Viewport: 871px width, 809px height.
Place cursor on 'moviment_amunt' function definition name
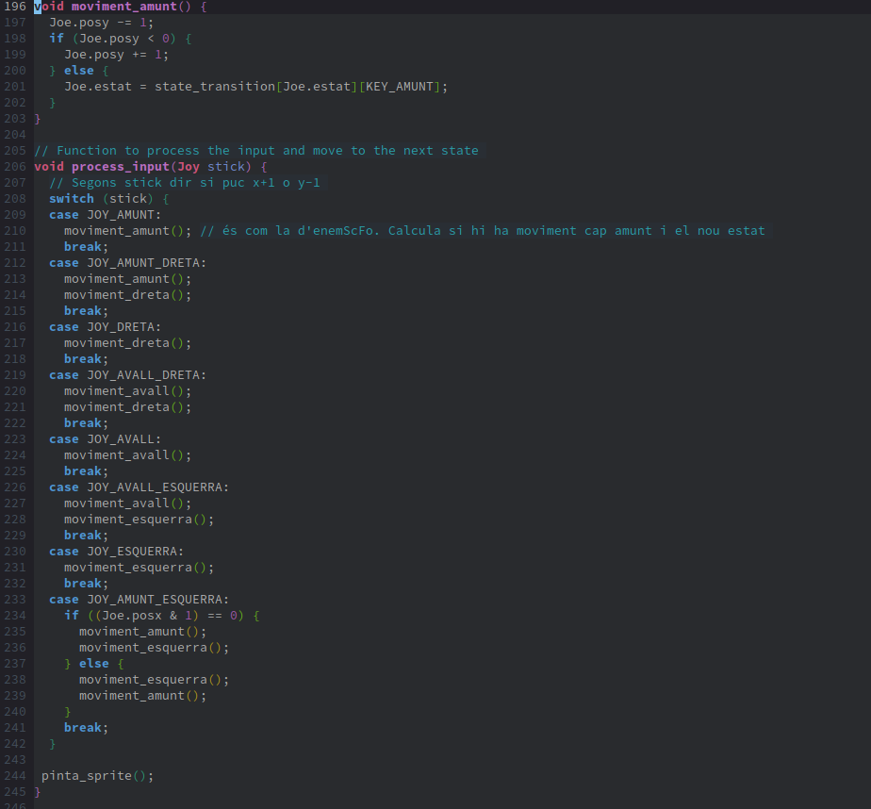point(123,7)
